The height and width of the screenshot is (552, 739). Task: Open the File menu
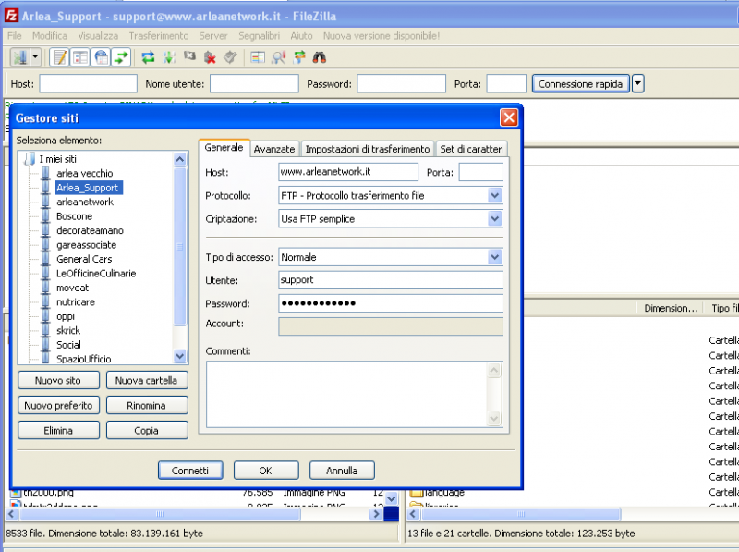[x=15, y=36]
